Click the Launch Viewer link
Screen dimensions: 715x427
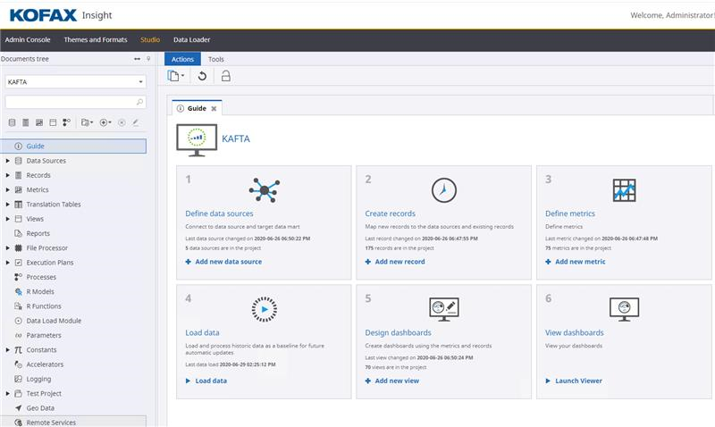tap(578, 381)
